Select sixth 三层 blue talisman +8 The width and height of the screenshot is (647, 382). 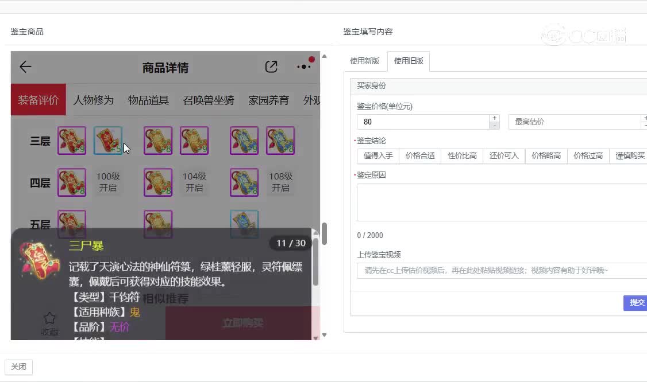coord(280,141)
